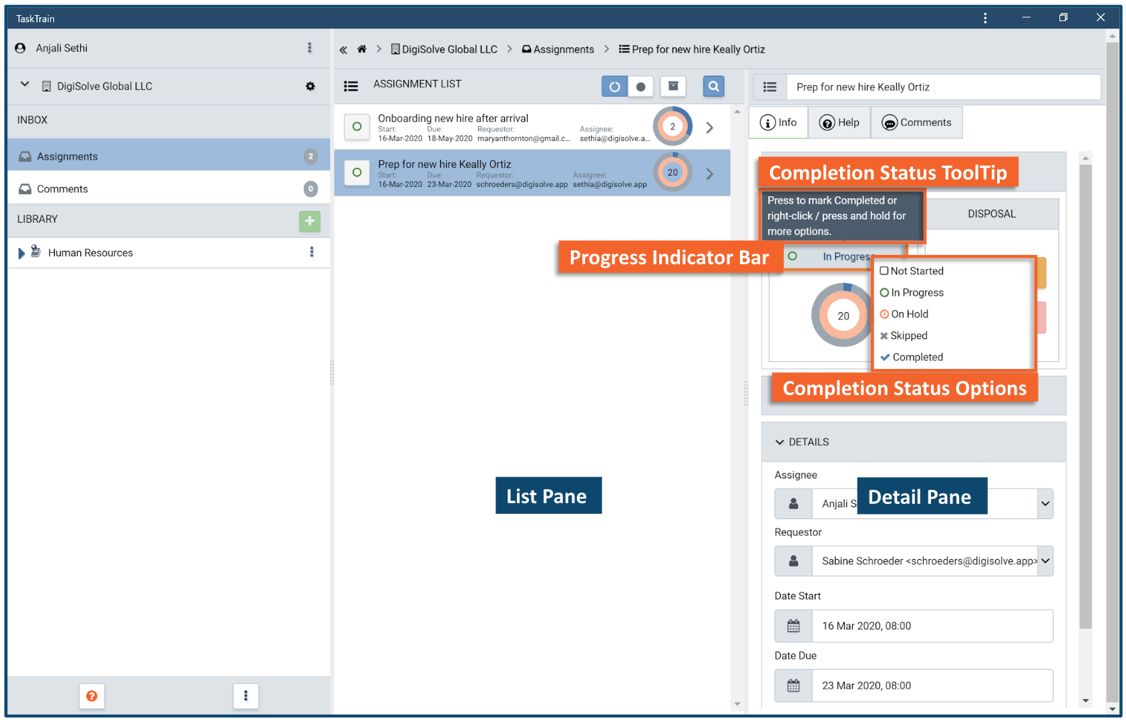This screenshot has width=1126, height=722.
Task: Open the user menu beside Anjali Sethi
Action: 309,48
